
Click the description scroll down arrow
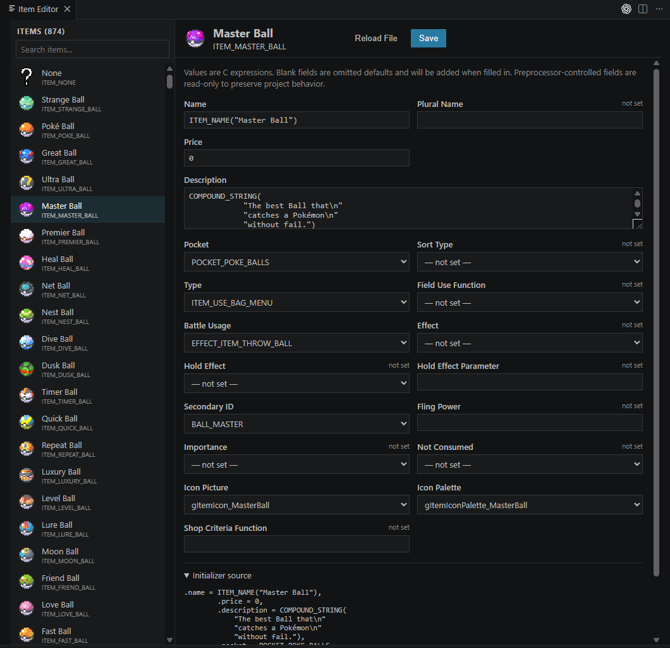(x=637, y=215)
